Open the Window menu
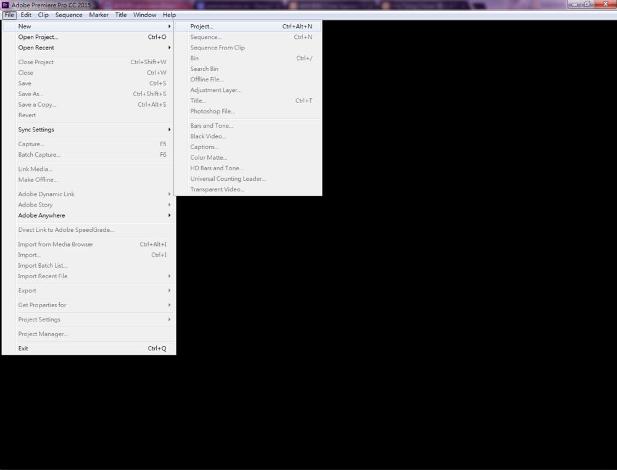Screen dimensions: 617x470 145,15
